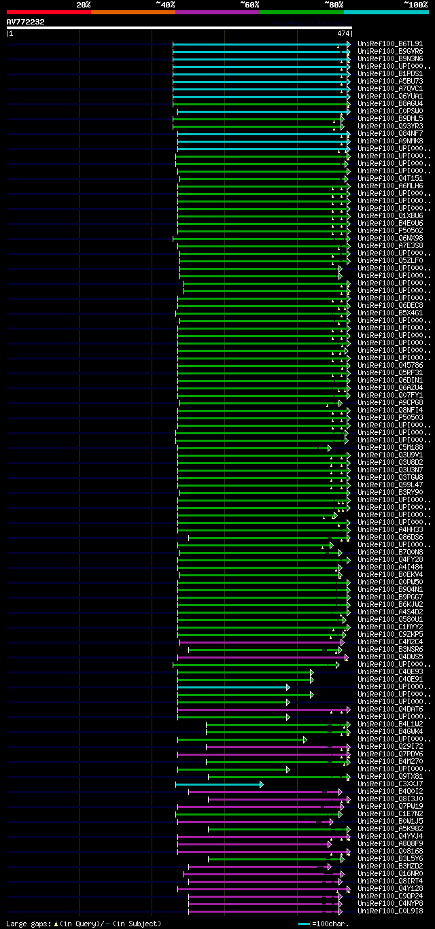Click the white query sequence bar under AV772232
Viewport: 435px width, 929px height.
pyautogui.click(x=179, y=28)
